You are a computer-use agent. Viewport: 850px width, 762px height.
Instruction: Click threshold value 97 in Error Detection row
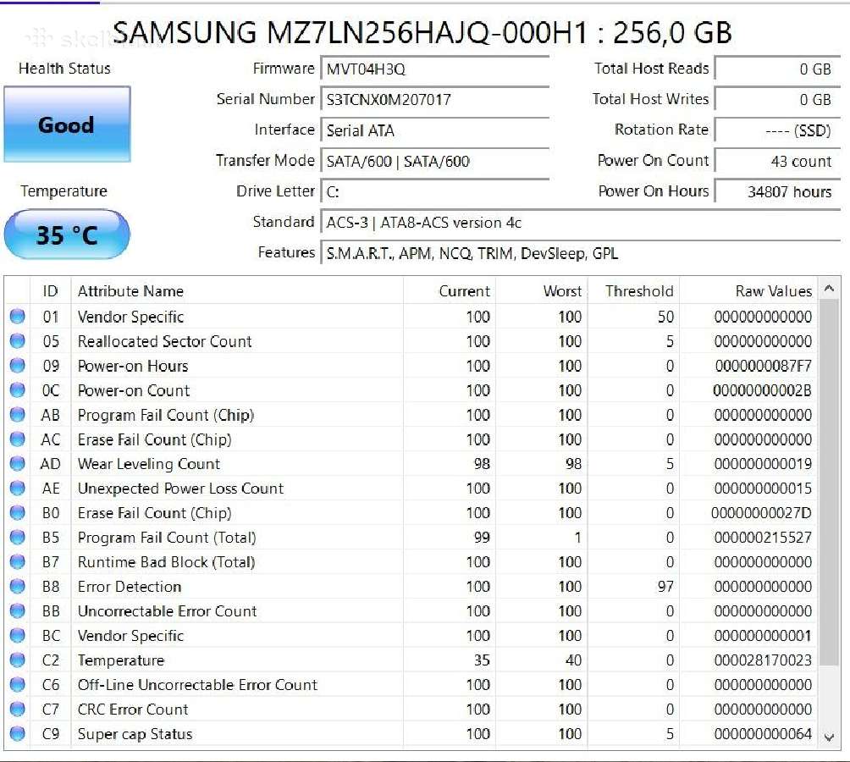(x=665, y=587)
